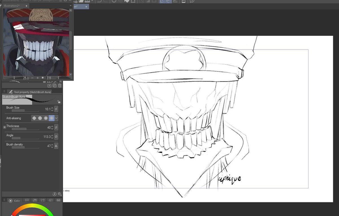This screenshot has height=216, width=339.
Task: Open Illustration2 window tab list dropdown
Action: pos(71,6)
